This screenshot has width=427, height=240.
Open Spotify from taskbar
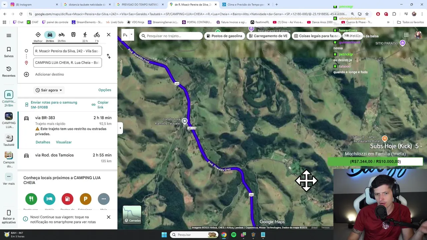[x=234, y=235]
